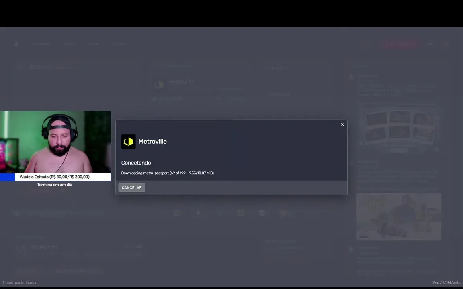Click the FiveM logo in top-left corner
Image resolution: width=463 pixels, height=289 pixels.
click(x=16, y=44)
